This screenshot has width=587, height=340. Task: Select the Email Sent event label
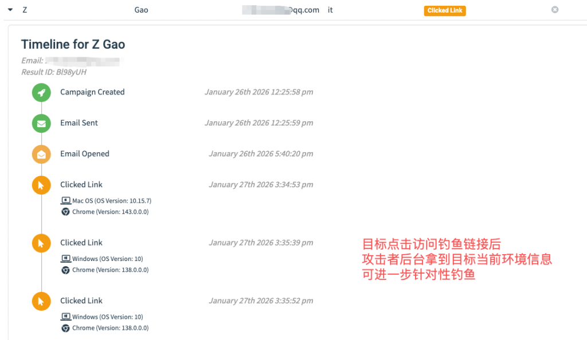coord(79,123)
